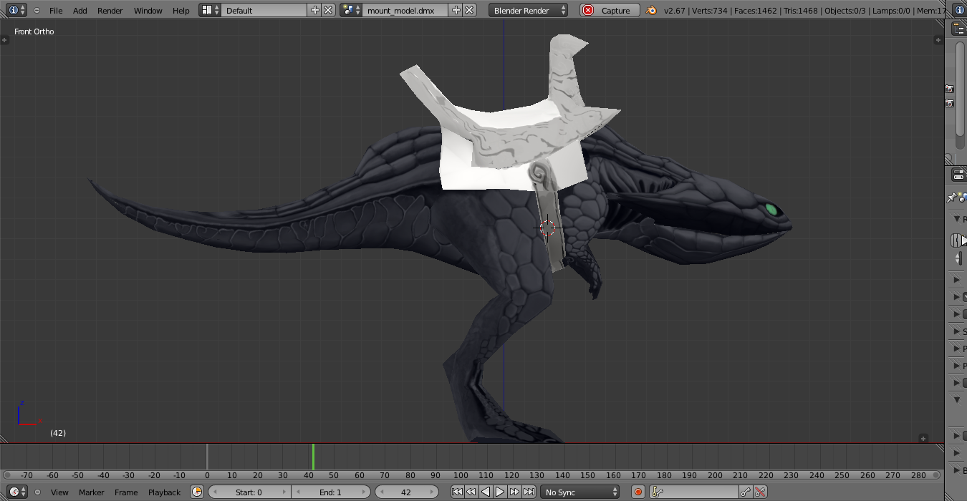Add a new scene
The height and width of the screenshot is (501, 967).
456,10
